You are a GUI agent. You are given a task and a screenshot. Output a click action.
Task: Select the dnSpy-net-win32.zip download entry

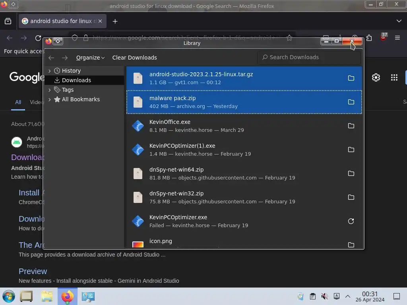pos(244,197)
